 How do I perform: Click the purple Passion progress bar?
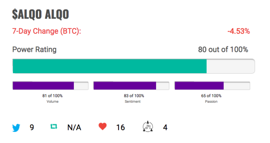point(212,86)
